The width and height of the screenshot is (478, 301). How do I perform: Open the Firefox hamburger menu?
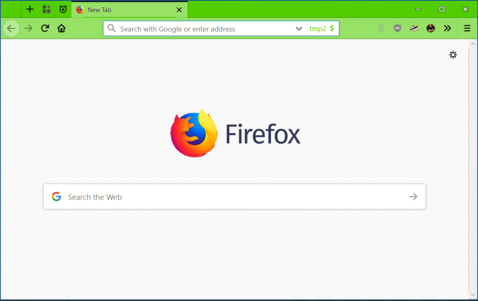(467, 28)
